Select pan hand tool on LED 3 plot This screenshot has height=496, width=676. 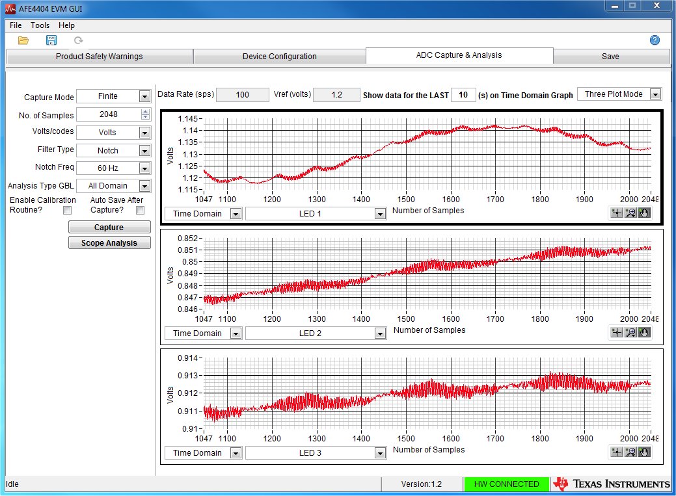tap(643, 452)
